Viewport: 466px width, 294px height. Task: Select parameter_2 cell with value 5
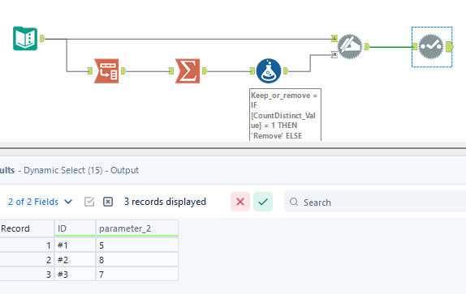coord(137,245)
